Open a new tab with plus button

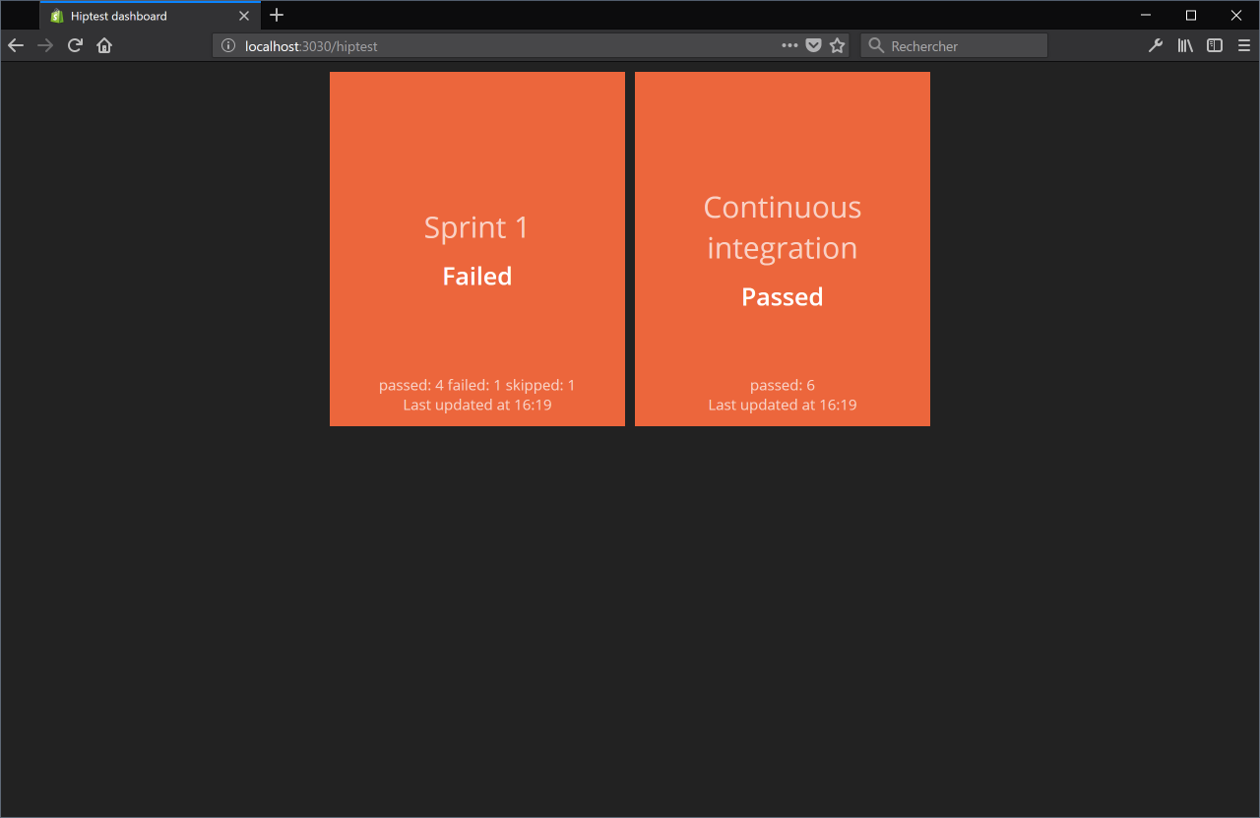point(277,15)
